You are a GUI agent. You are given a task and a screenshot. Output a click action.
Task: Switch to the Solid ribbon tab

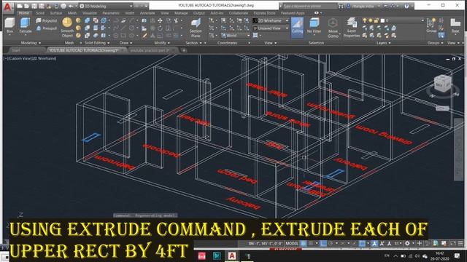click(40, 13)
